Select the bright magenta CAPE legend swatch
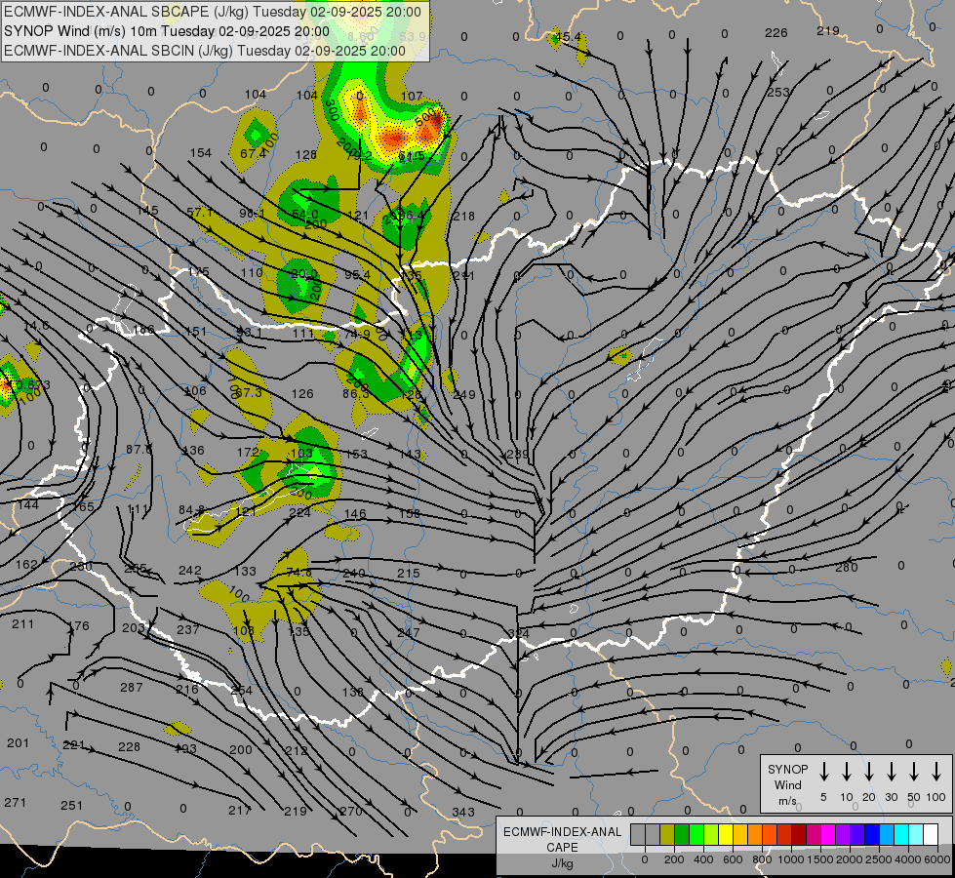Image resolution: width=955 pixels, height=878 pixels. click(x=828, y=835)
